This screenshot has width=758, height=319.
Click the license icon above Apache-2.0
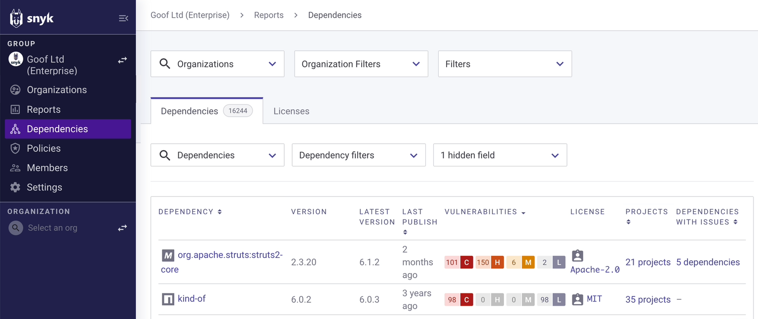577,255
